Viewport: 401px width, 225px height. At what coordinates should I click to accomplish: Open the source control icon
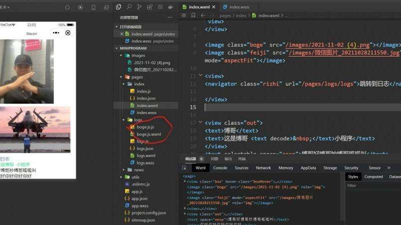click(140, 7)
